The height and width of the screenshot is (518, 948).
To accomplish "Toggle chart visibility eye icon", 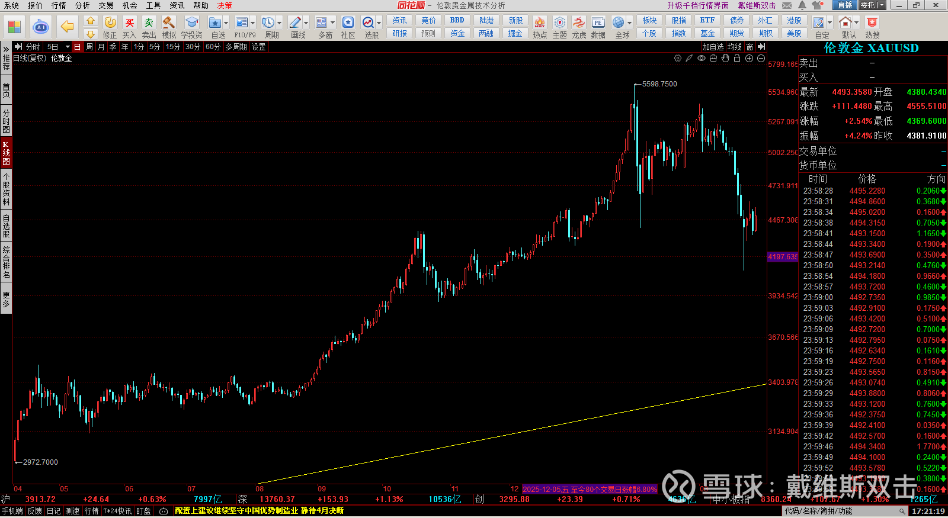I will 702,58.
